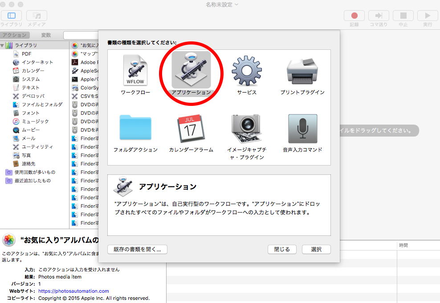
Task: Choose the アプリケーション document type icon
Action: point(191,70)
